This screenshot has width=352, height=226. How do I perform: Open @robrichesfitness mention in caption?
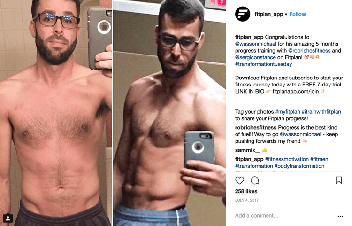(309, 51)
